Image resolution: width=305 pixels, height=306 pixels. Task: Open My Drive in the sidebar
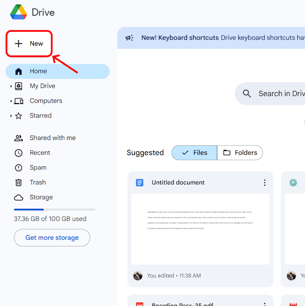coord(42,86)
